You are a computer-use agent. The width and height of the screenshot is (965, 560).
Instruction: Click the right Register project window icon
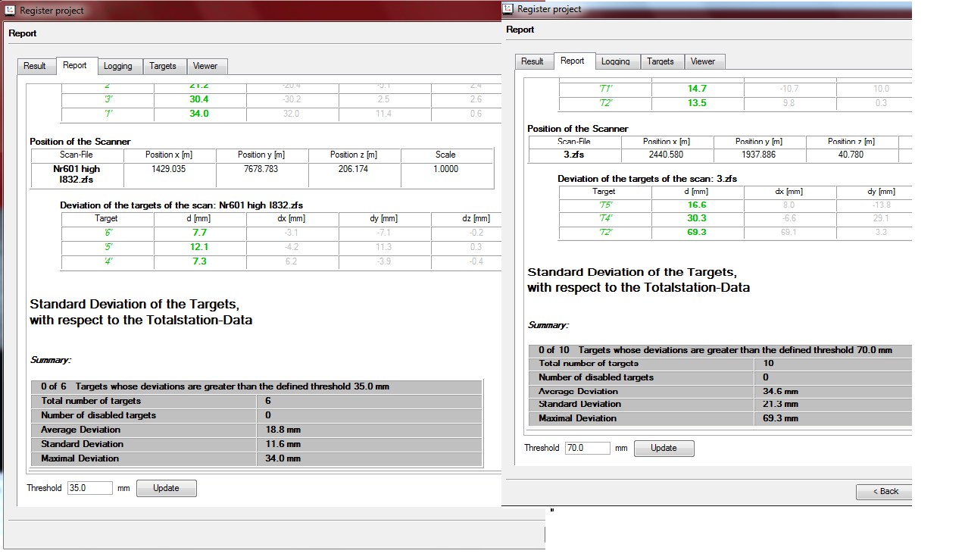[x=509, y=9]
